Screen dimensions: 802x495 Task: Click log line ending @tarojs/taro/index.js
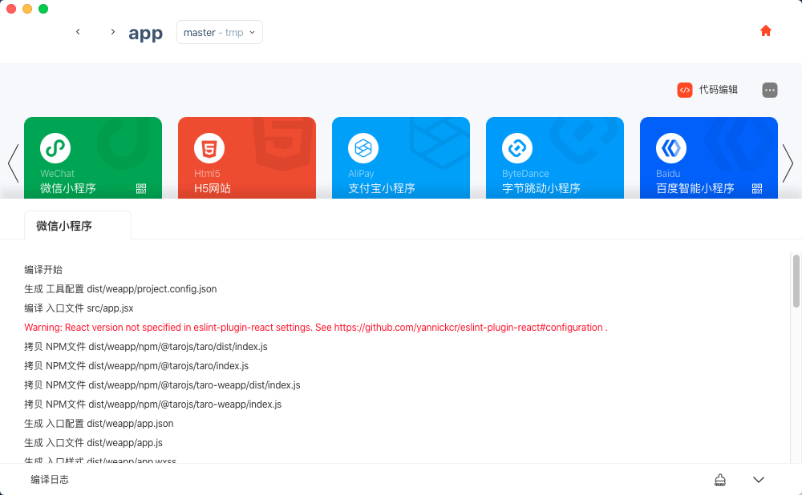(x=136, y=366)
